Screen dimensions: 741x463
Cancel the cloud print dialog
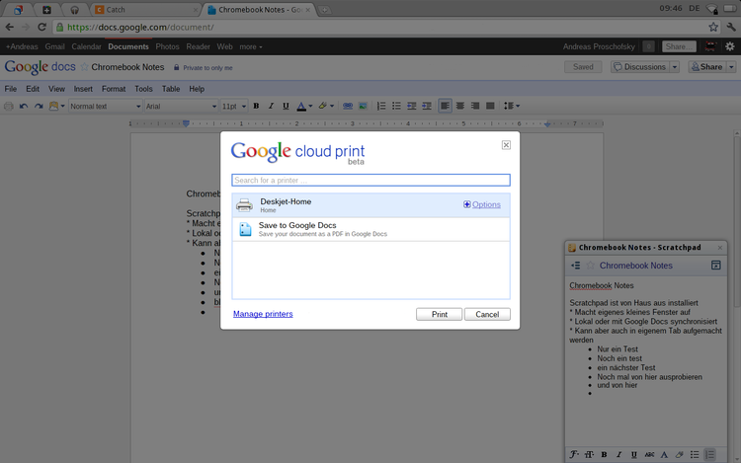(487, 314)
